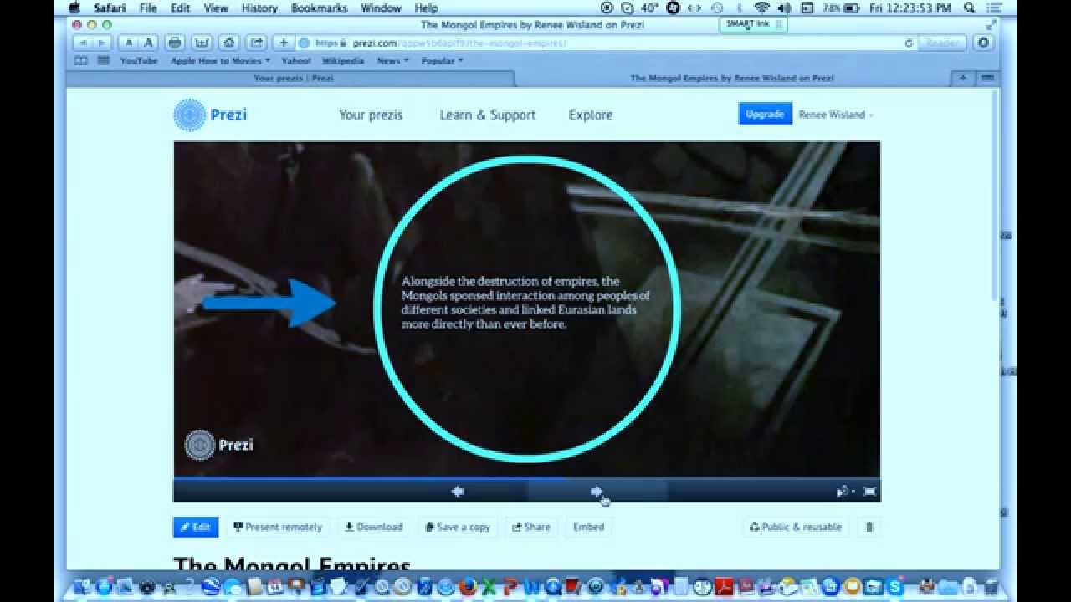Open the Trash in the Dock
The width and height of the screenshot is (1071, 602).
point(992,587)
